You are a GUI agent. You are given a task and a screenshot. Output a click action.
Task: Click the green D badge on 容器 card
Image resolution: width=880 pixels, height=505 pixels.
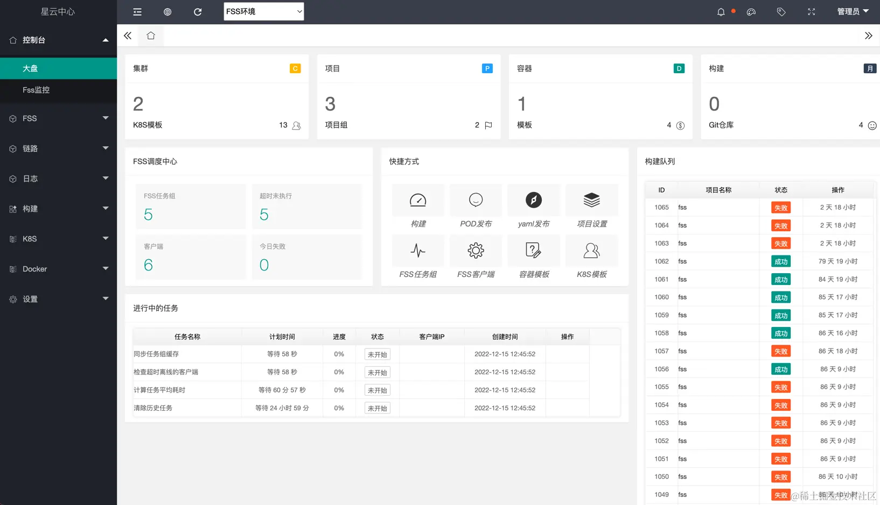click(x=679, y=68)
